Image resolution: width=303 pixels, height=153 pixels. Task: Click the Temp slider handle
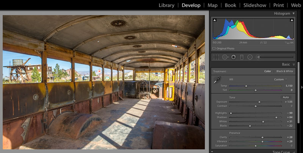(246, 86)
